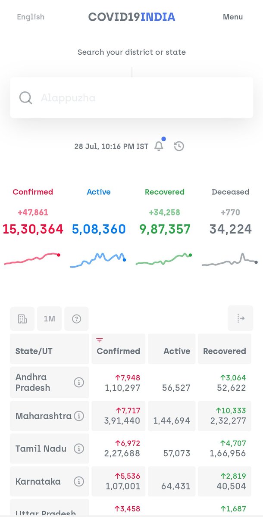Screen dimensions: 263x517
Task: Click the 28 Jul, 10:16 PM IST timestamp
Action: pyautogui.click(x=111, y=146)
